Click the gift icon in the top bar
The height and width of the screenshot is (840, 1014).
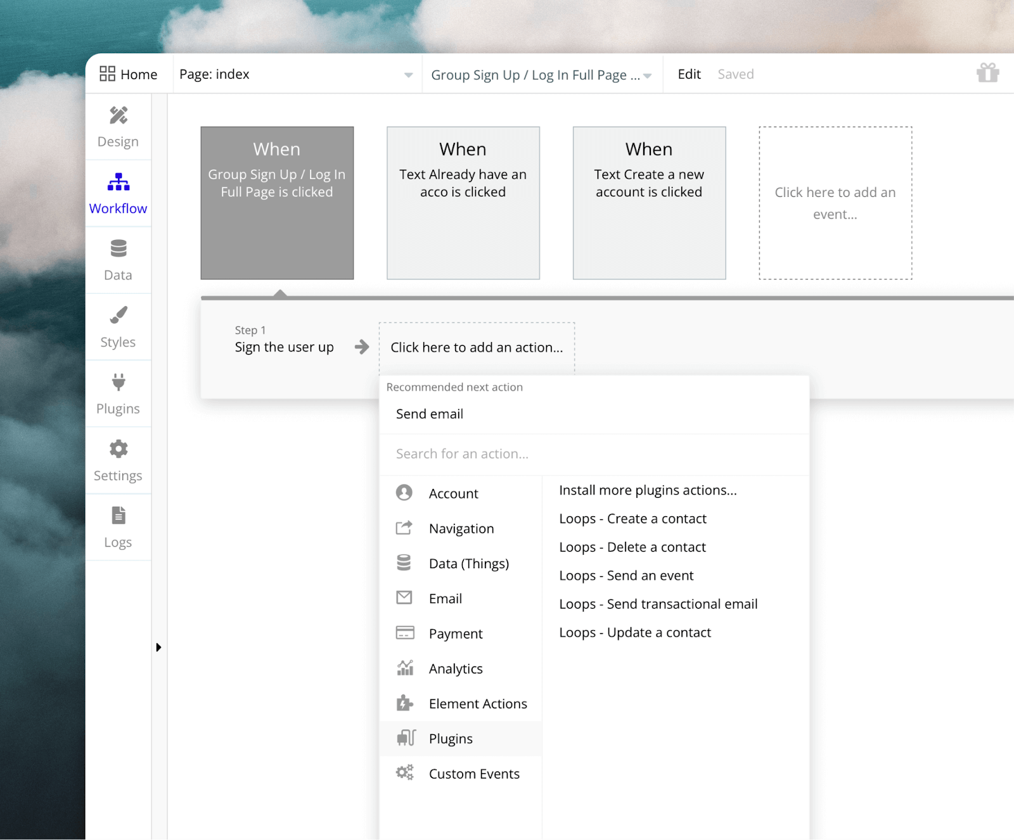(987, 73)
